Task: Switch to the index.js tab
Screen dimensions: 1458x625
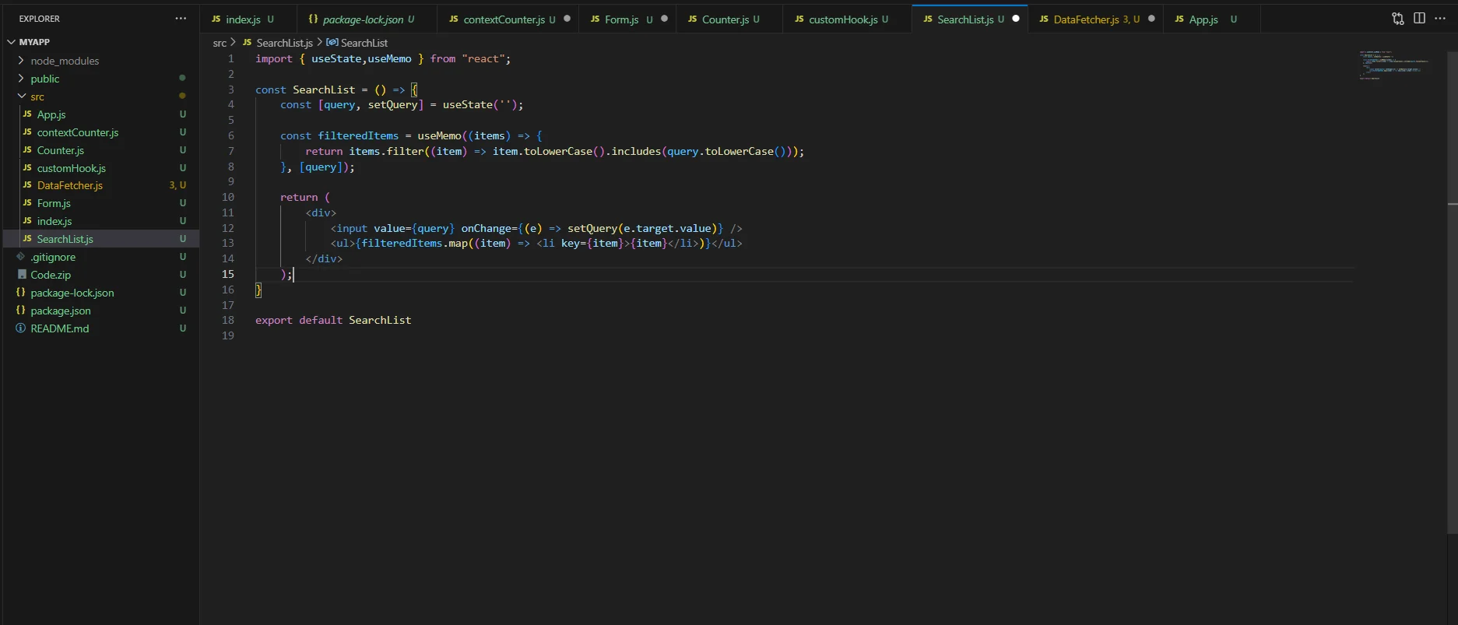Action: click(248, 19)
